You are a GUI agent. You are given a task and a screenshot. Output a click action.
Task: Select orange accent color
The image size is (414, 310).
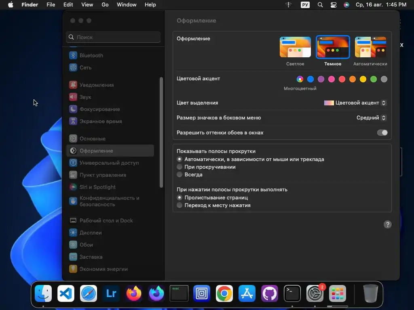(x=353, y=79)
